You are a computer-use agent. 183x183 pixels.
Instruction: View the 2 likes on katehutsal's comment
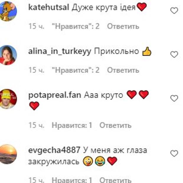click(x=76, y=26)
